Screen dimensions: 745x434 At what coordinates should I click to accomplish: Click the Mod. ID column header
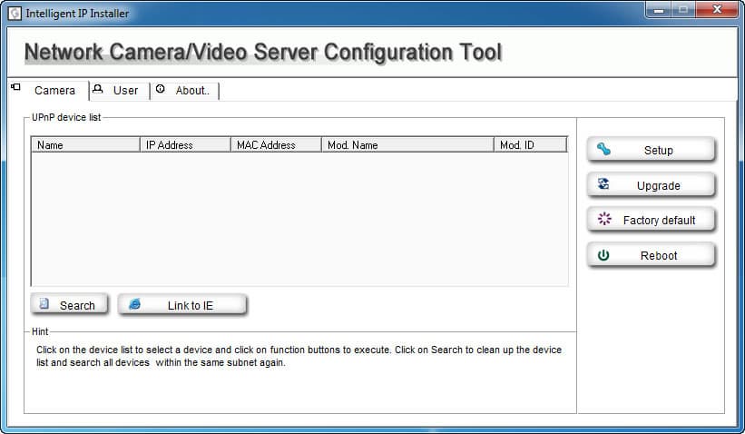pos(531,145)
